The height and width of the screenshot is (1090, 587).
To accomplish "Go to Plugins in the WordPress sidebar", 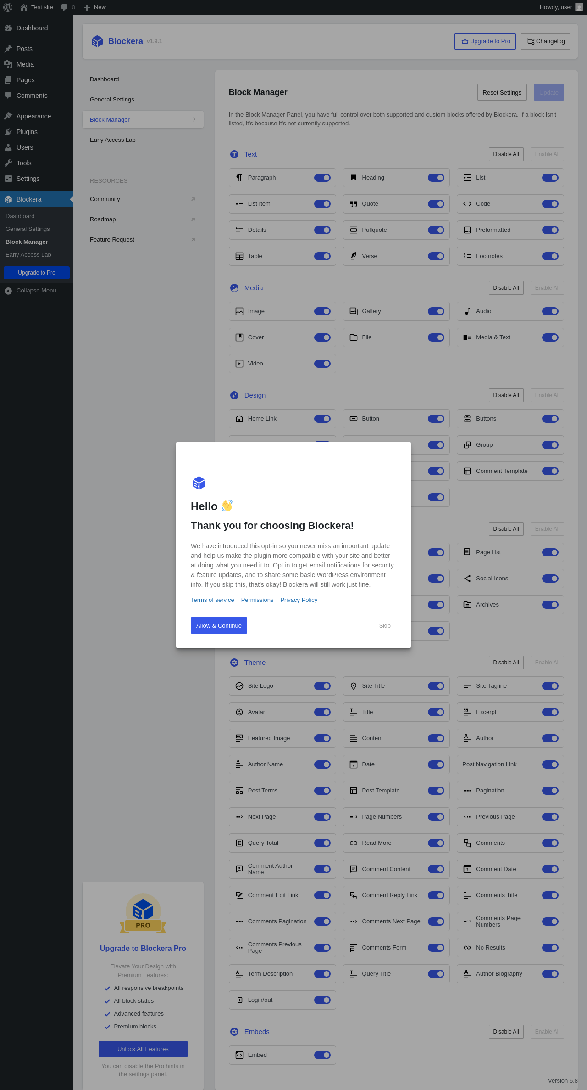I will (37, 132).
